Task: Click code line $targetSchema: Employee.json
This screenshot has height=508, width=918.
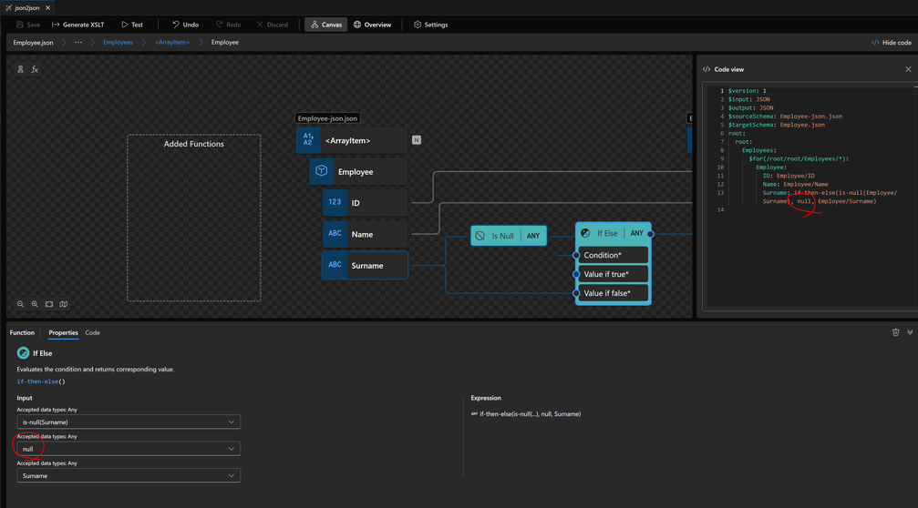Action: pyautogui.click(x=777, y=125)
